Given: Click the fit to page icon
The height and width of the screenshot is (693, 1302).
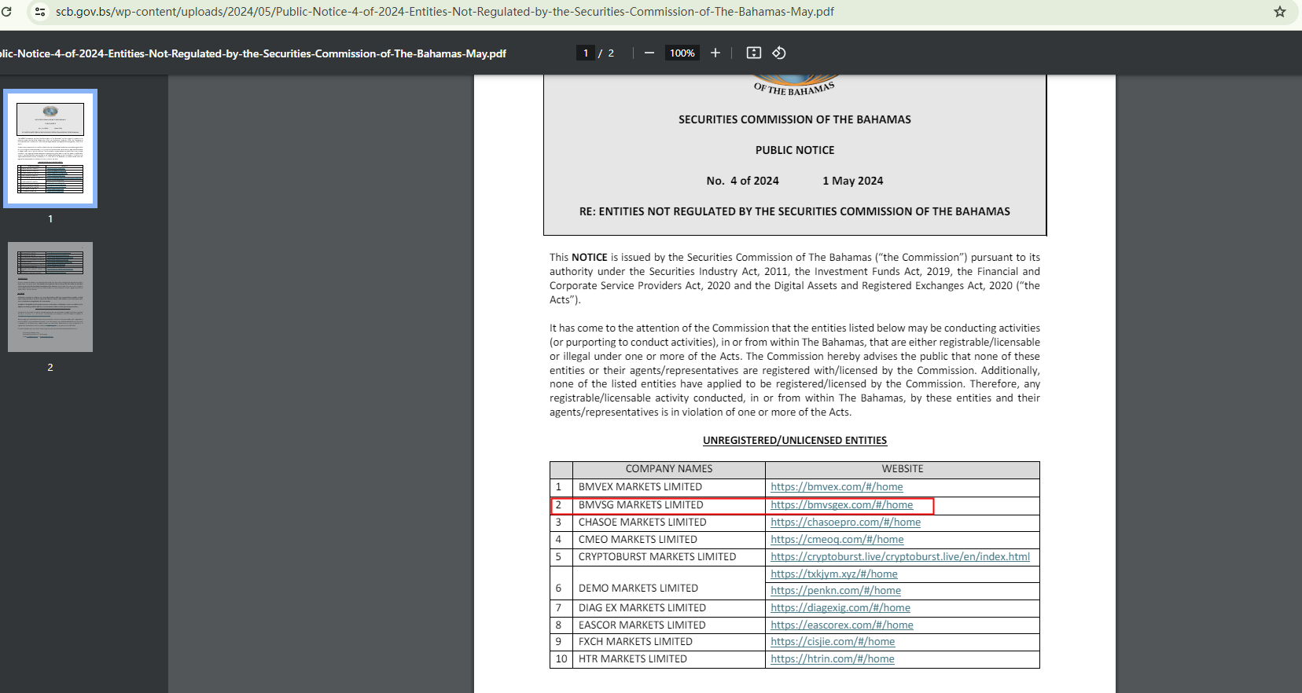Looking at the screenshot, I should tap(753, 53).
